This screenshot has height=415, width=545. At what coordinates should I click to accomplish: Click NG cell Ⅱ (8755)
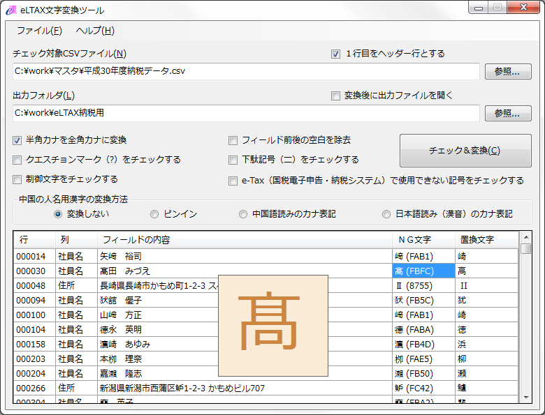pos(423,285)
